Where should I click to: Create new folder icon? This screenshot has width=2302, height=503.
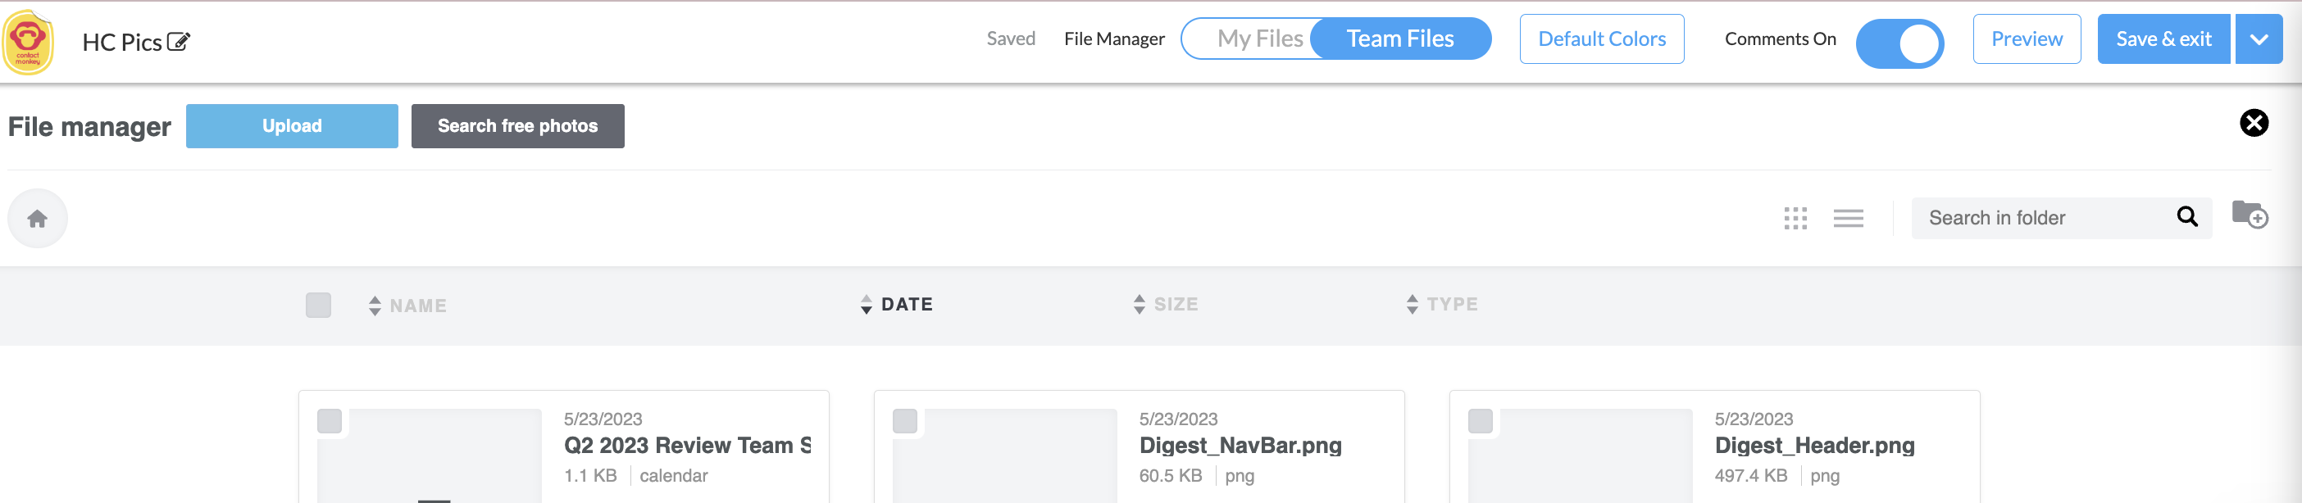coord(2250,215)
